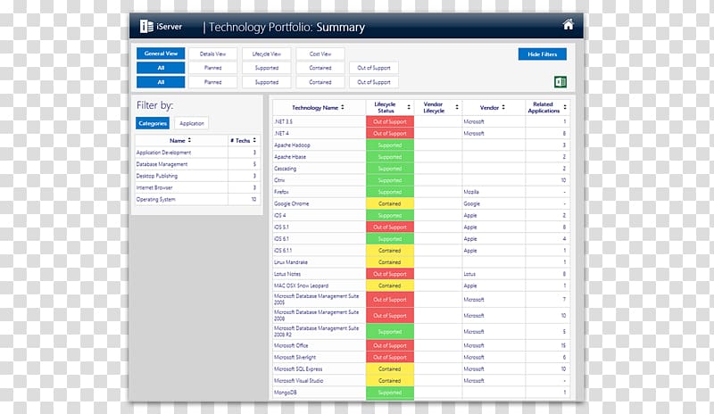Screen dimensions: 714x414
Task: Select the General View button
Action: [161, 54]
